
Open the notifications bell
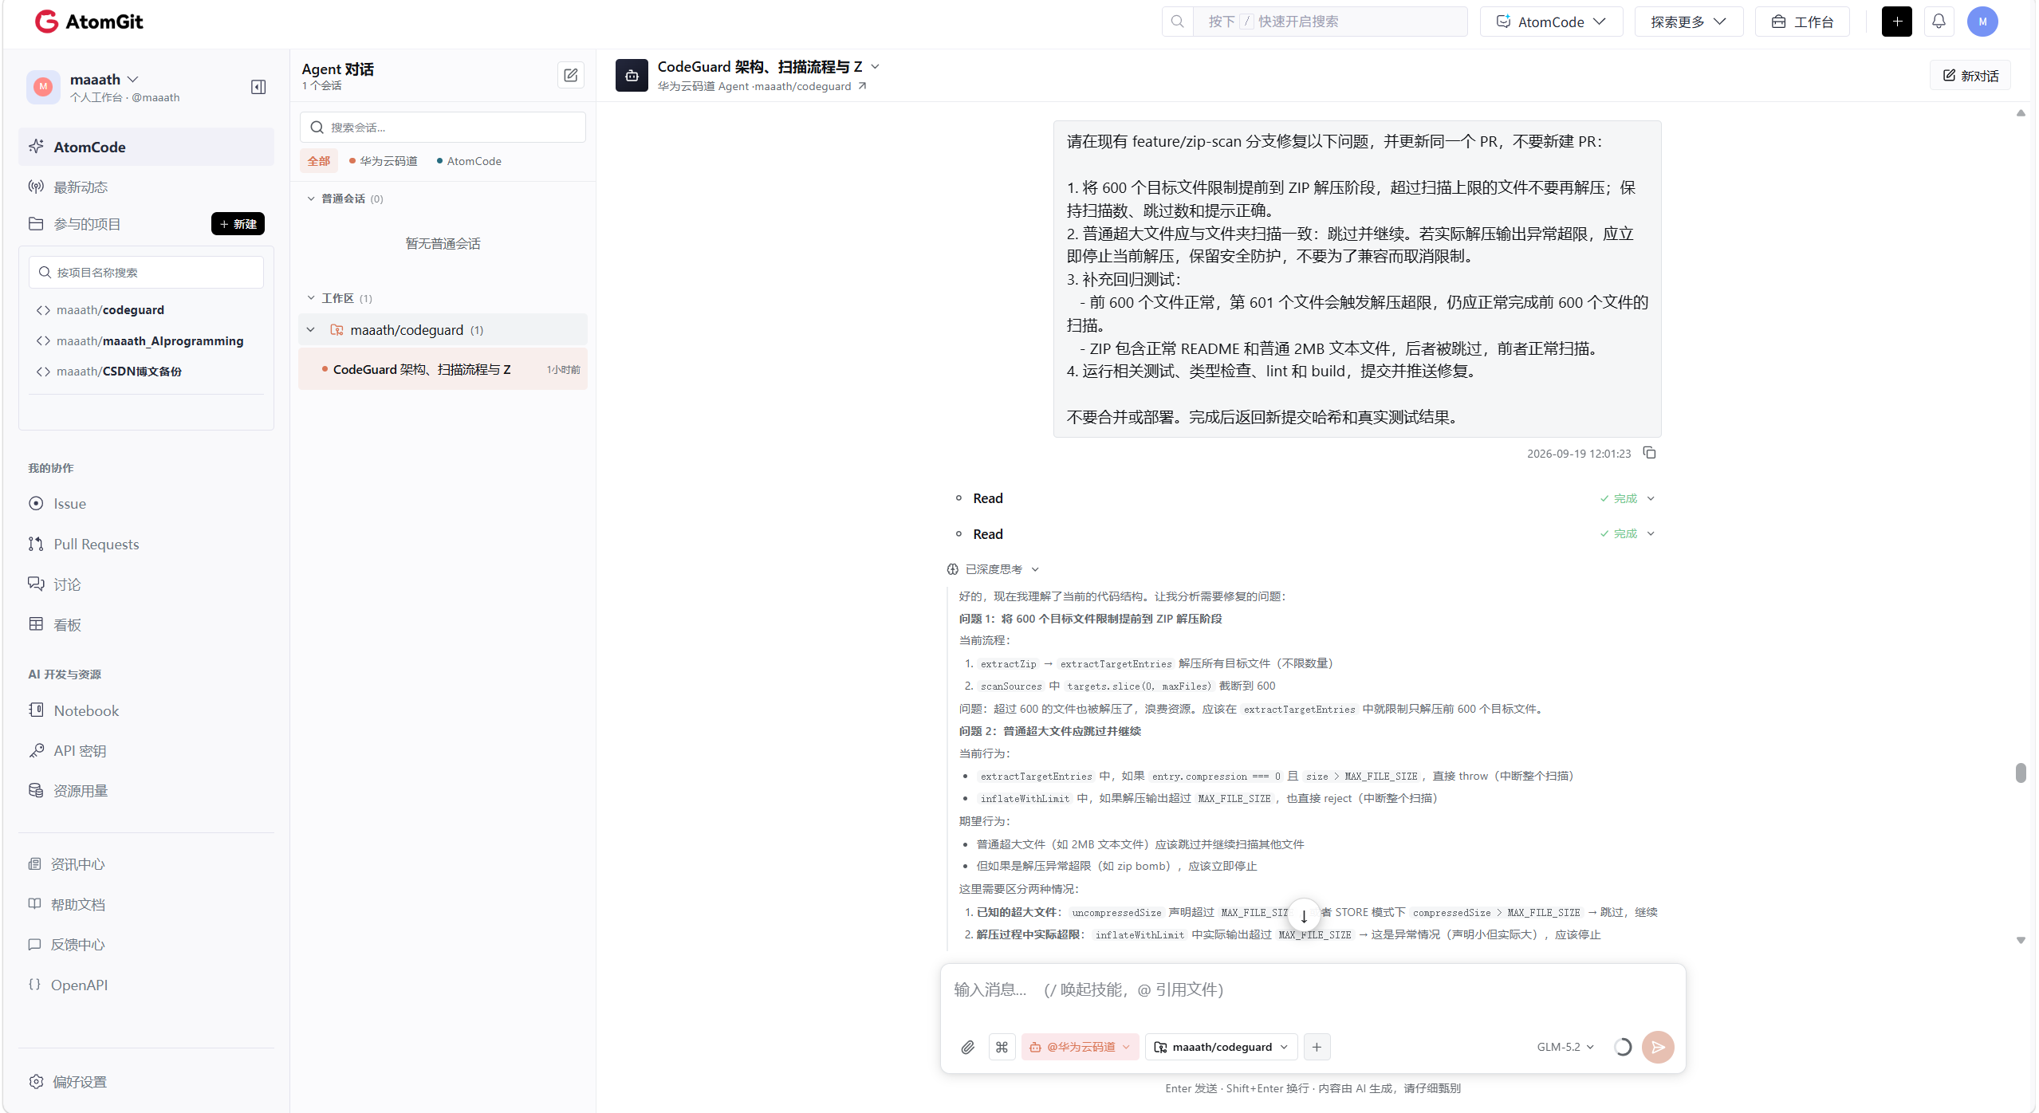click(1939, 22)
